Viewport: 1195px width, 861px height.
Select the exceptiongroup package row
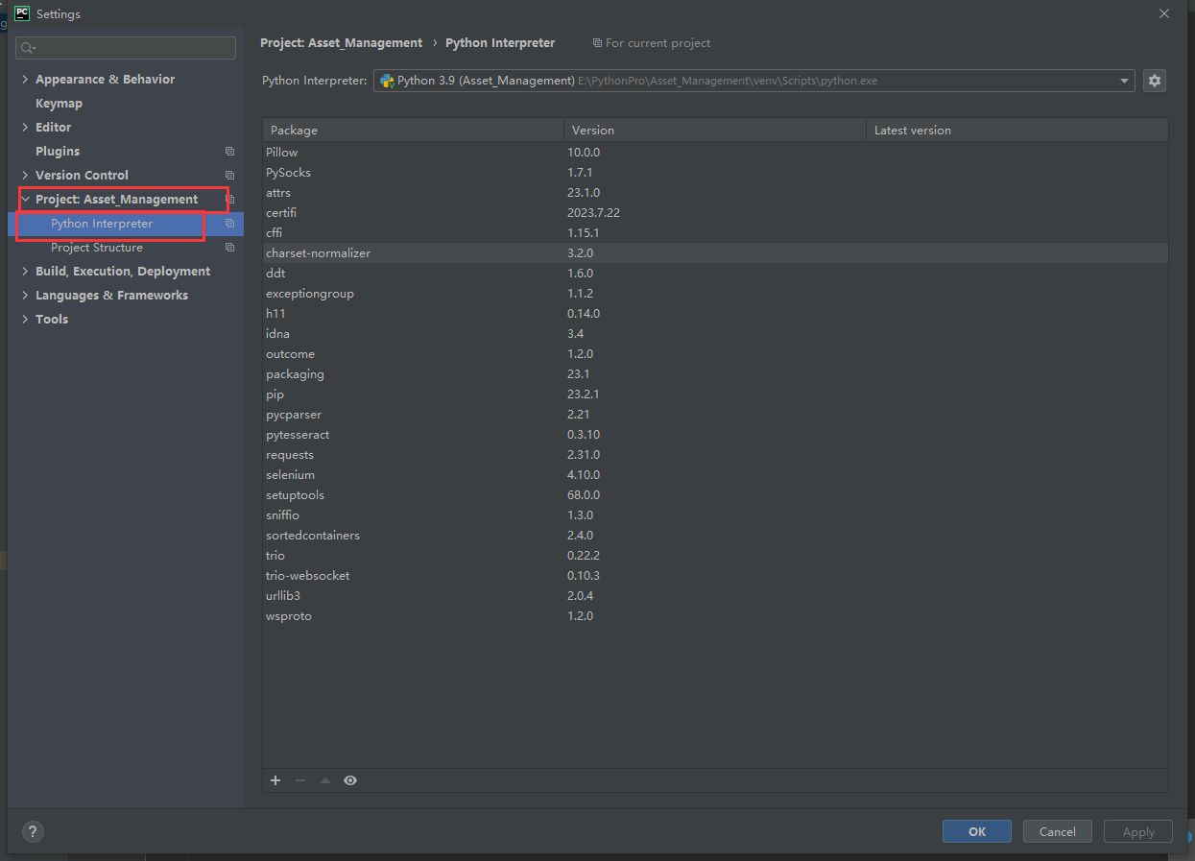point(715,294)
